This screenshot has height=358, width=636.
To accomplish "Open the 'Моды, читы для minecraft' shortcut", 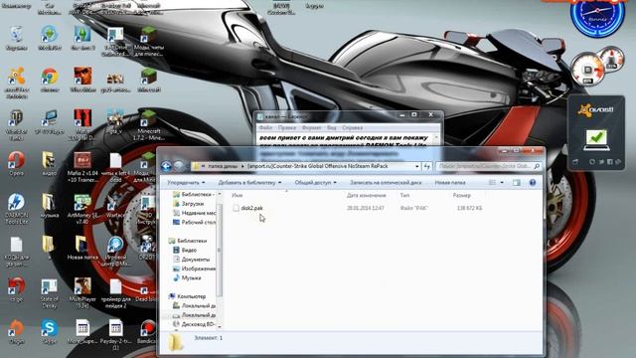I will pyautogui.click(x=148, y=41).
